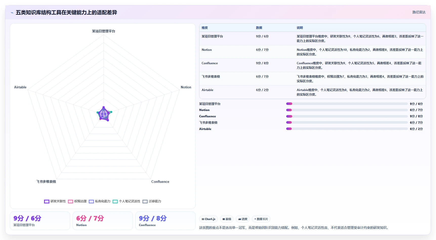436x240 pixels.
Task: Click the 维度 column header
Action: pyautogui.click(x=205, y=28)
